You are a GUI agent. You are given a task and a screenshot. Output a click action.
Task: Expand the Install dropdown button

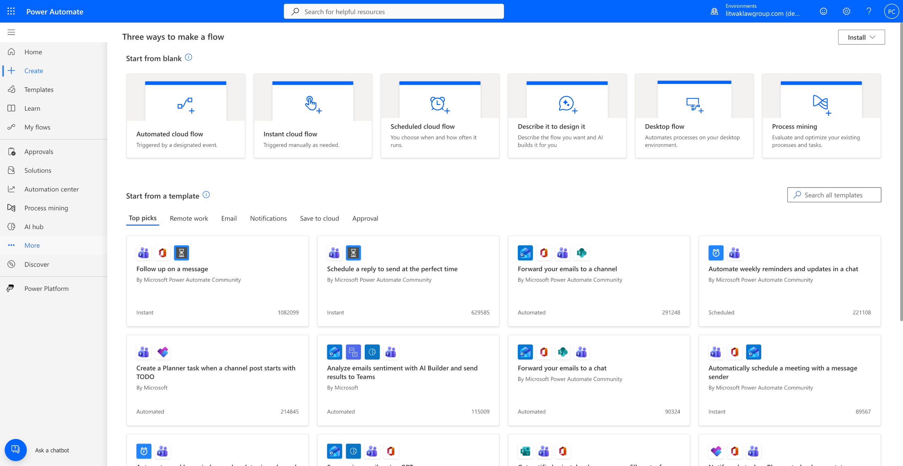(861, 37)
